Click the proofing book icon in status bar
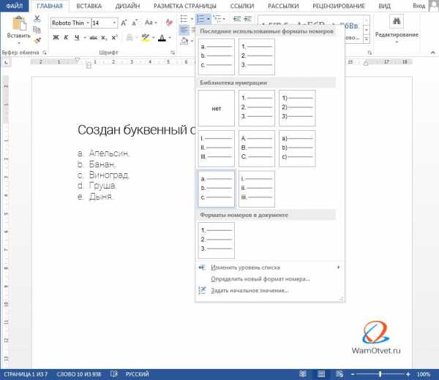Screen dimensions: 439x380 (114, 374)
